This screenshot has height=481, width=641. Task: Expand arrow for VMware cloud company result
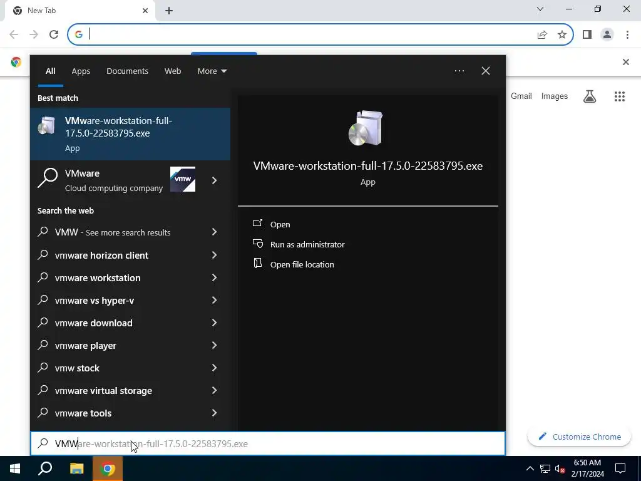[x=214, y=180]
